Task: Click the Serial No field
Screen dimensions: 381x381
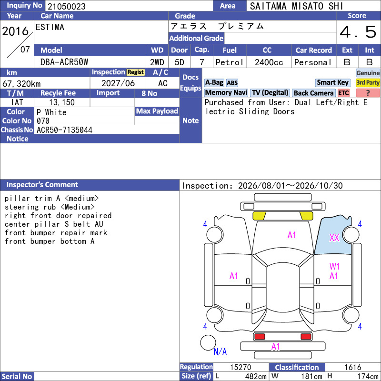Action: [106, 376]
